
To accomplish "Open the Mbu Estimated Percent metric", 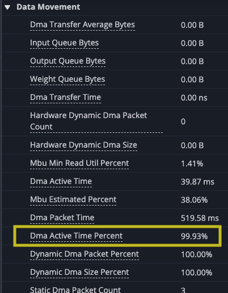I will pyautogui.click(x=73, y=199).
